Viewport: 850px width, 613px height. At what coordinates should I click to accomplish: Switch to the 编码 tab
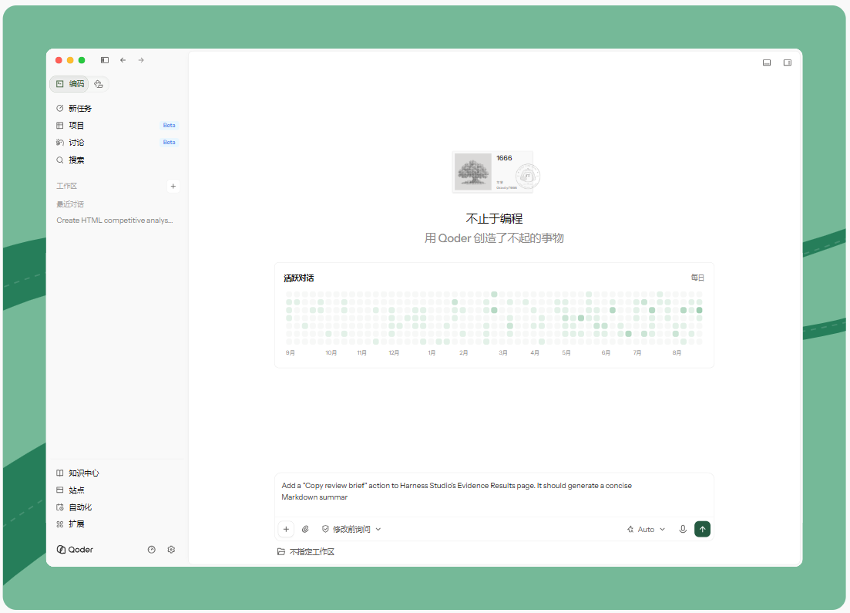tap(70, 84)
